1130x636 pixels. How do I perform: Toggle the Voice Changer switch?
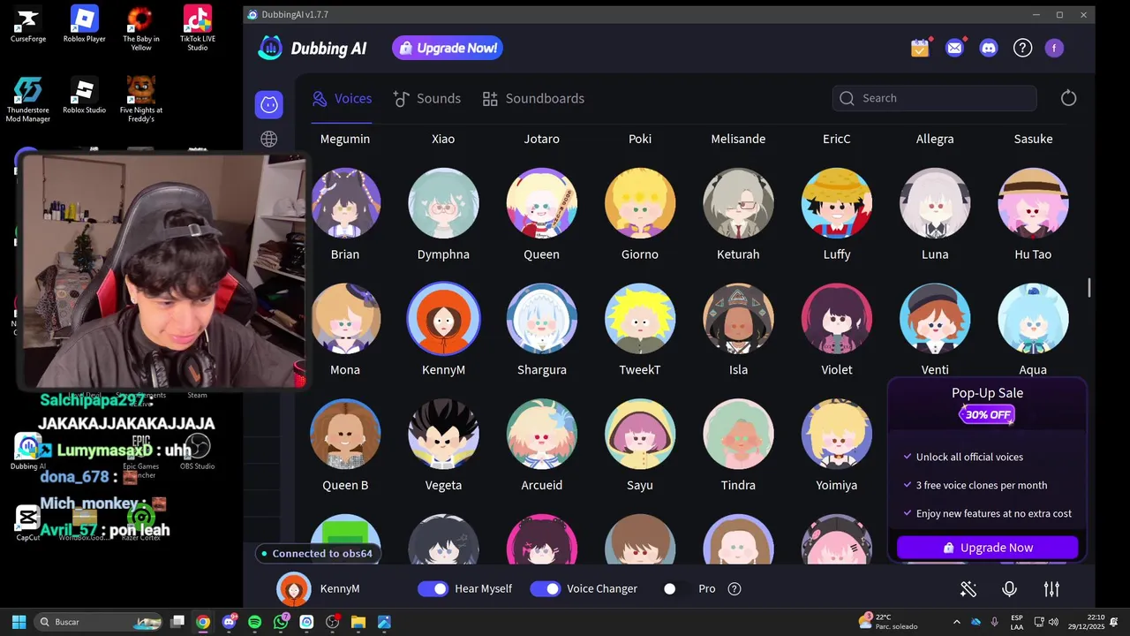(x=546, y=589)
